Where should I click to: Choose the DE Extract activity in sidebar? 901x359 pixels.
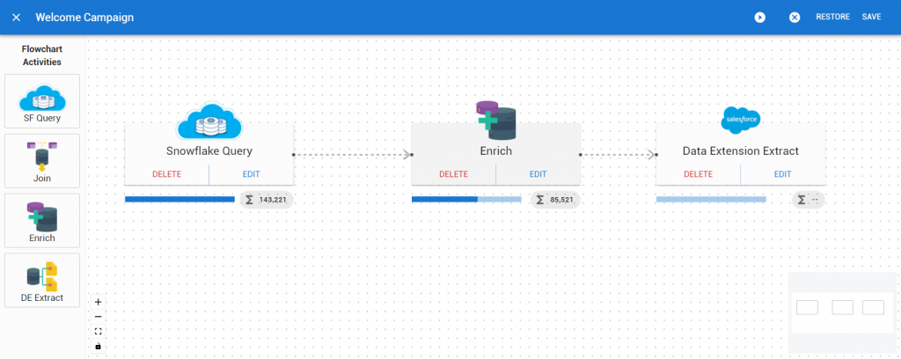tap(42, 281)
